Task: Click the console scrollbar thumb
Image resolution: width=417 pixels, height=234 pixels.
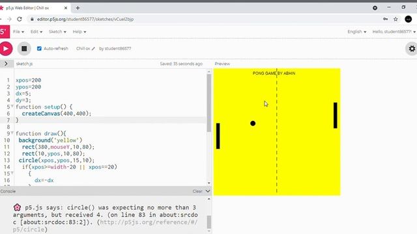Action: [x=208, y=222]
